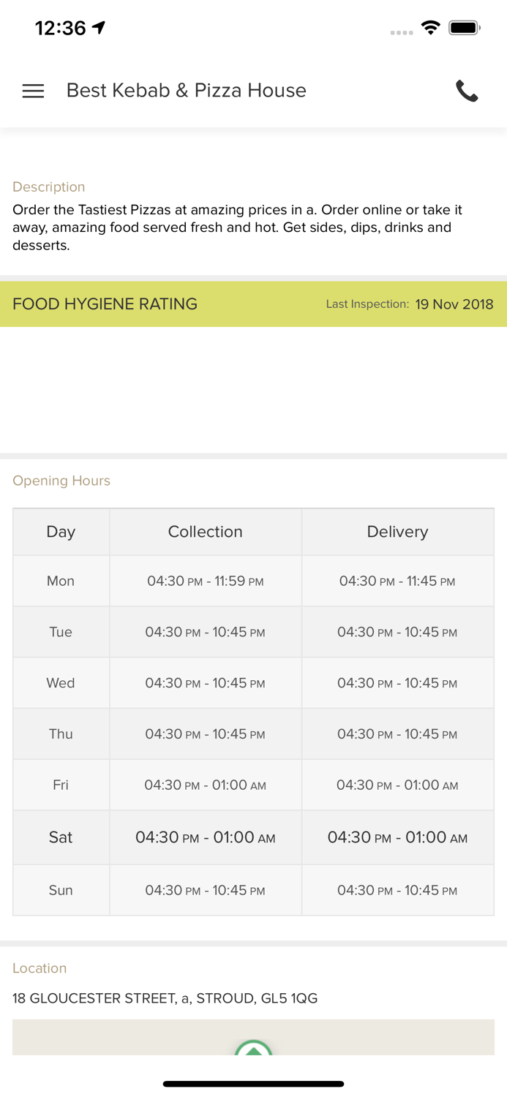Tap the battery status icon
The height and width of the screenshot is (1097, 507).
(464, 28)
